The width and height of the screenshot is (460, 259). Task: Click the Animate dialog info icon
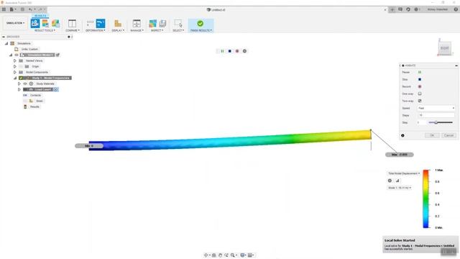(x=402, y=135)
